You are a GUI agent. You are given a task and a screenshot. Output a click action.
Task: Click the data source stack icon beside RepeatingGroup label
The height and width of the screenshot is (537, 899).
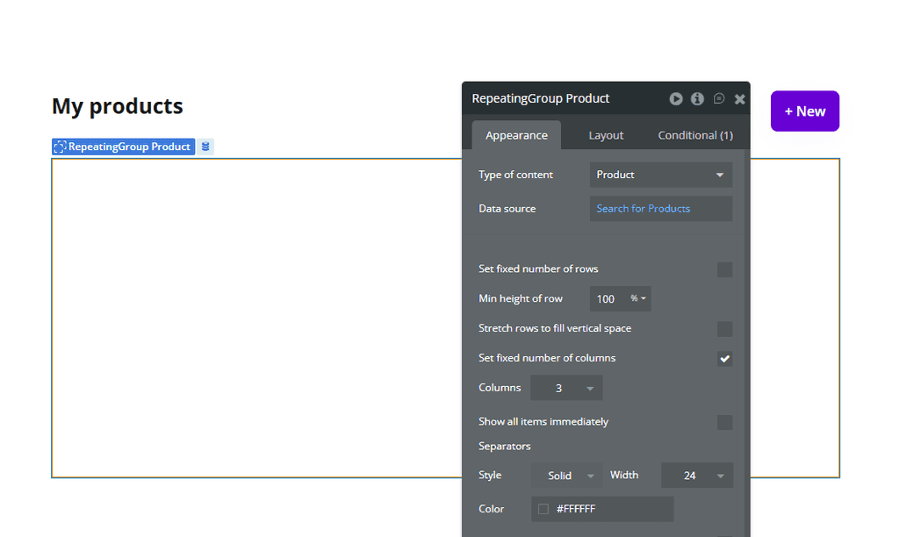point(205,147)
